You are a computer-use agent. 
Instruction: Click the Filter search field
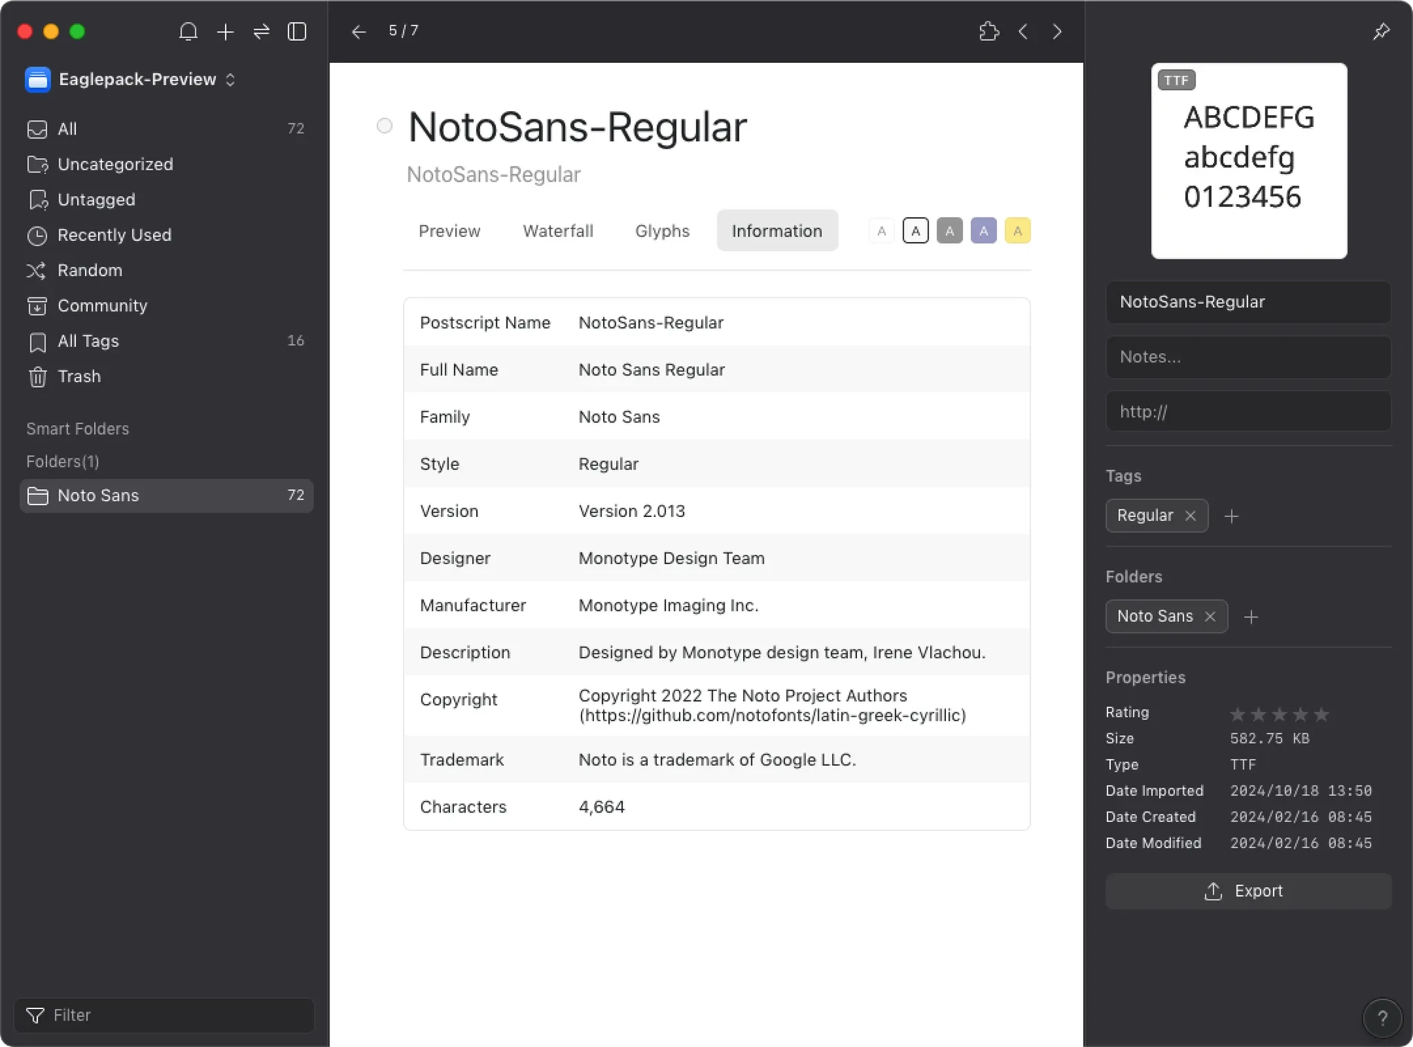click(164, 1015)
